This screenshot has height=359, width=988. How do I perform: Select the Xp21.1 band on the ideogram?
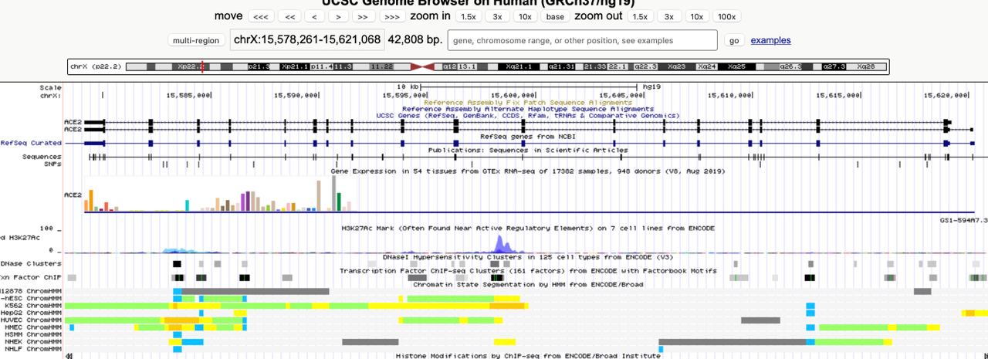(x=295, y=67)
